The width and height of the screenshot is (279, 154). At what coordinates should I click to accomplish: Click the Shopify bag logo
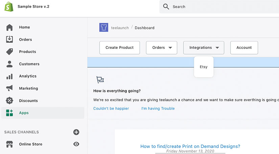[9, 7]
